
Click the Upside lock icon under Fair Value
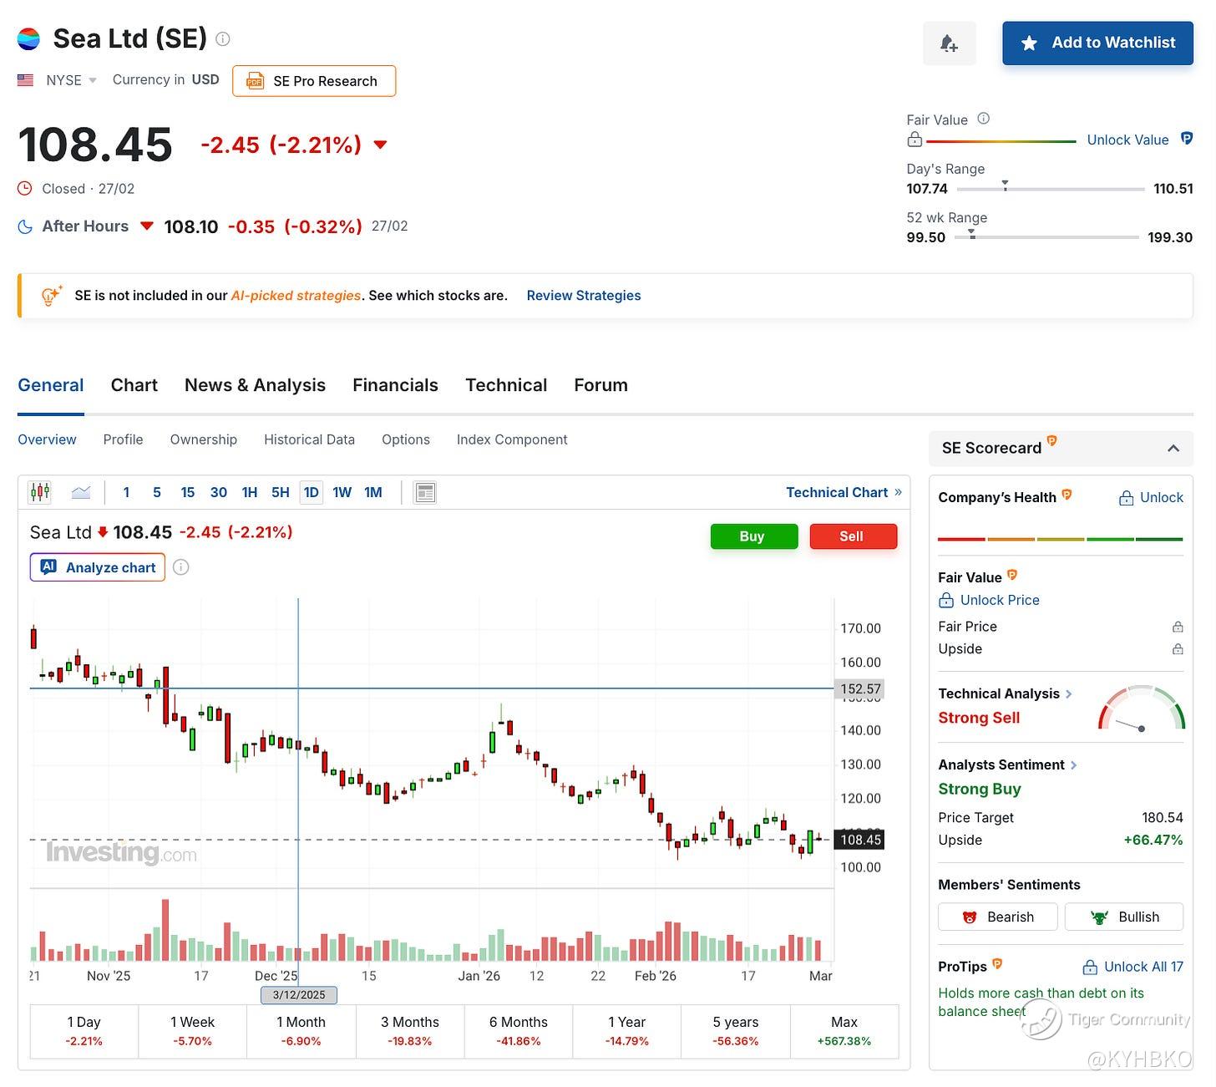point(1178,649)
